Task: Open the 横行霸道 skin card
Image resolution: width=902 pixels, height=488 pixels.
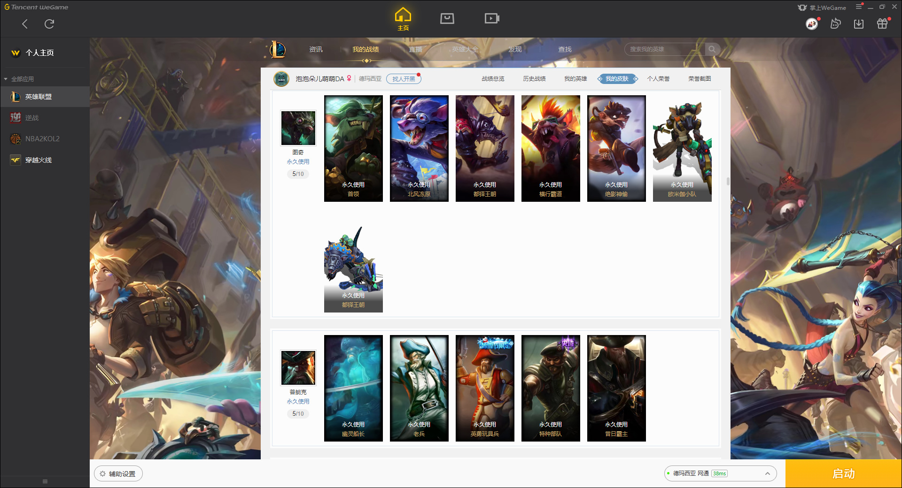Action: click(551, 148)
